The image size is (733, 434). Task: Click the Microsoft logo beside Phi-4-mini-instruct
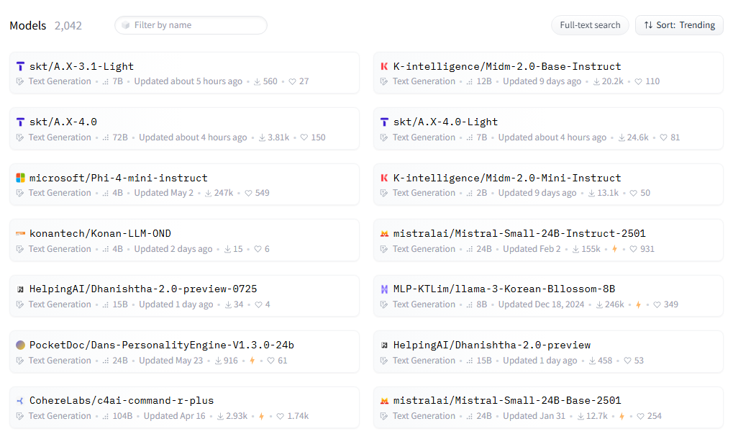coord(20,178)
